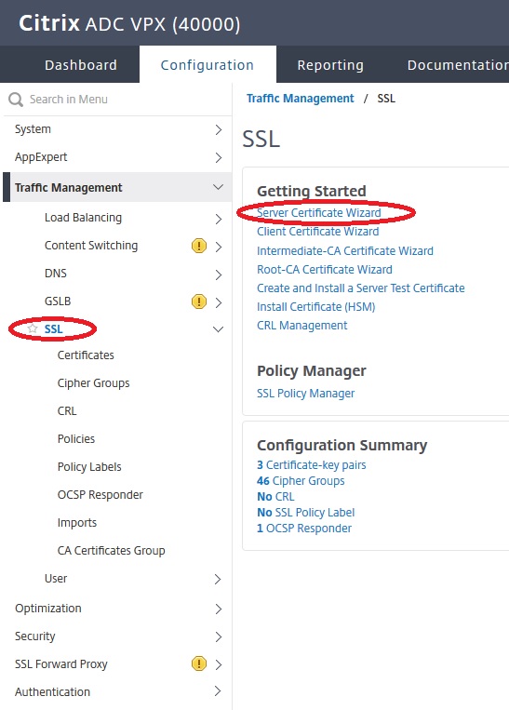Click the star favorite icon beside SSL
The height and width of the screenshot is (710, 509).
(x=33, y=328)
